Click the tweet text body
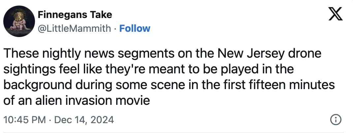 pos(165,77)
